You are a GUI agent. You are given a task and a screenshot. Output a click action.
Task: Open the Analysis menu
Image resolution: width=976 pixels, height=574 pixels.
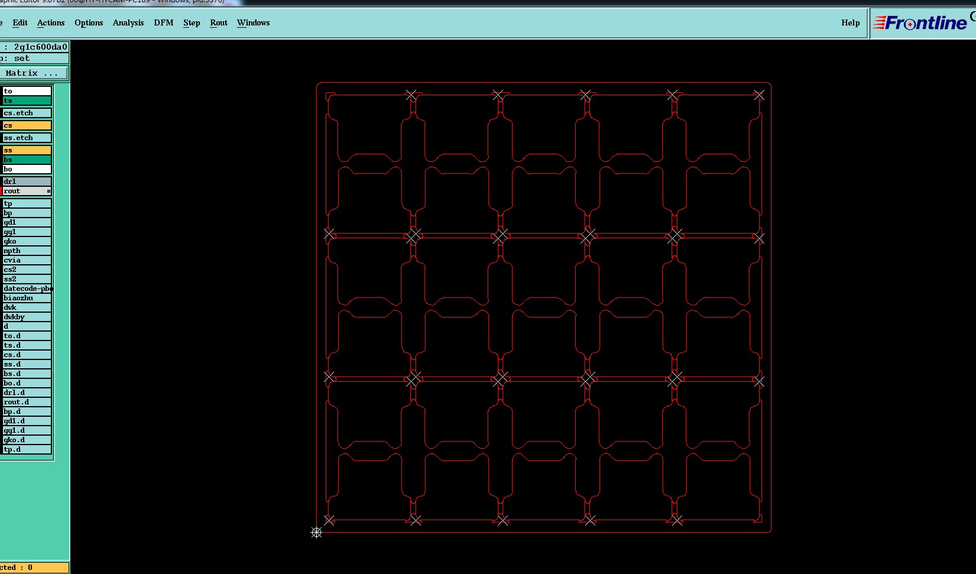tap(128, 22)
